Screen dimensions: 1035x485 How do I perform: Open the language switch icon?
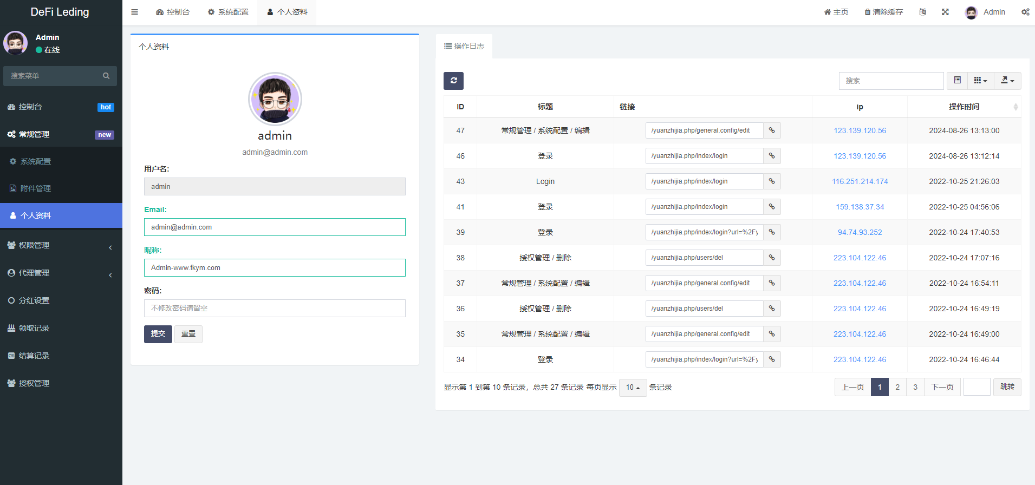(922, 12)
